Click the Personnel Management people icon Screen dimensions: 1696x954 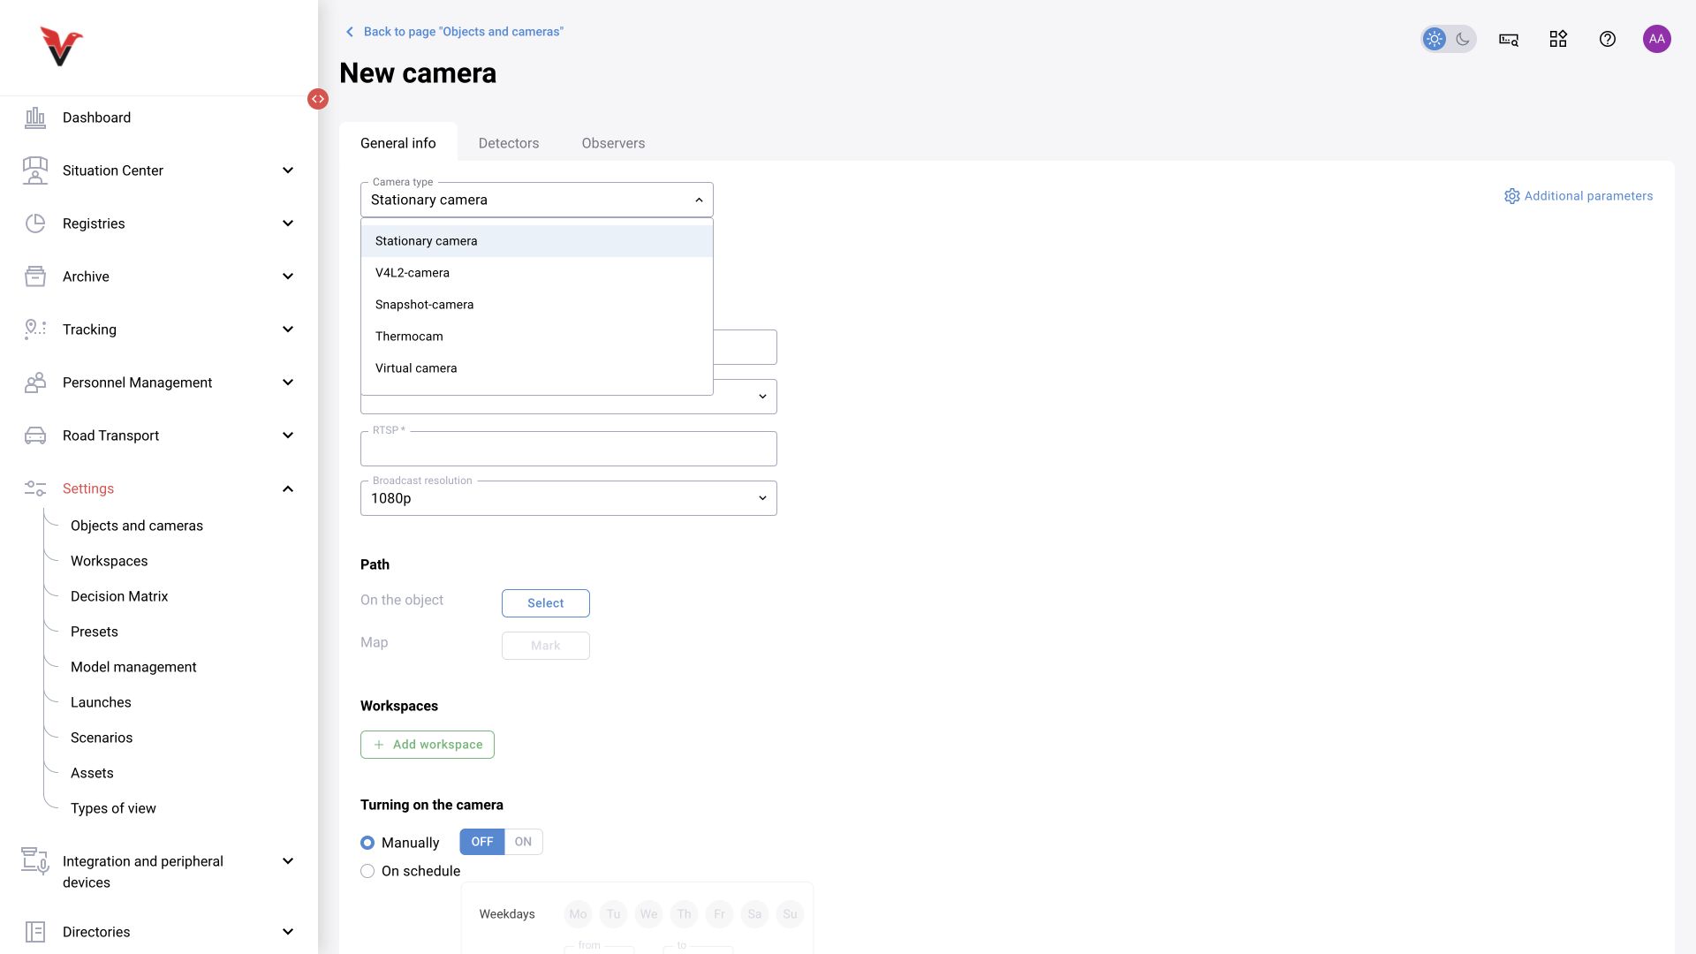[x=35, y=382]
